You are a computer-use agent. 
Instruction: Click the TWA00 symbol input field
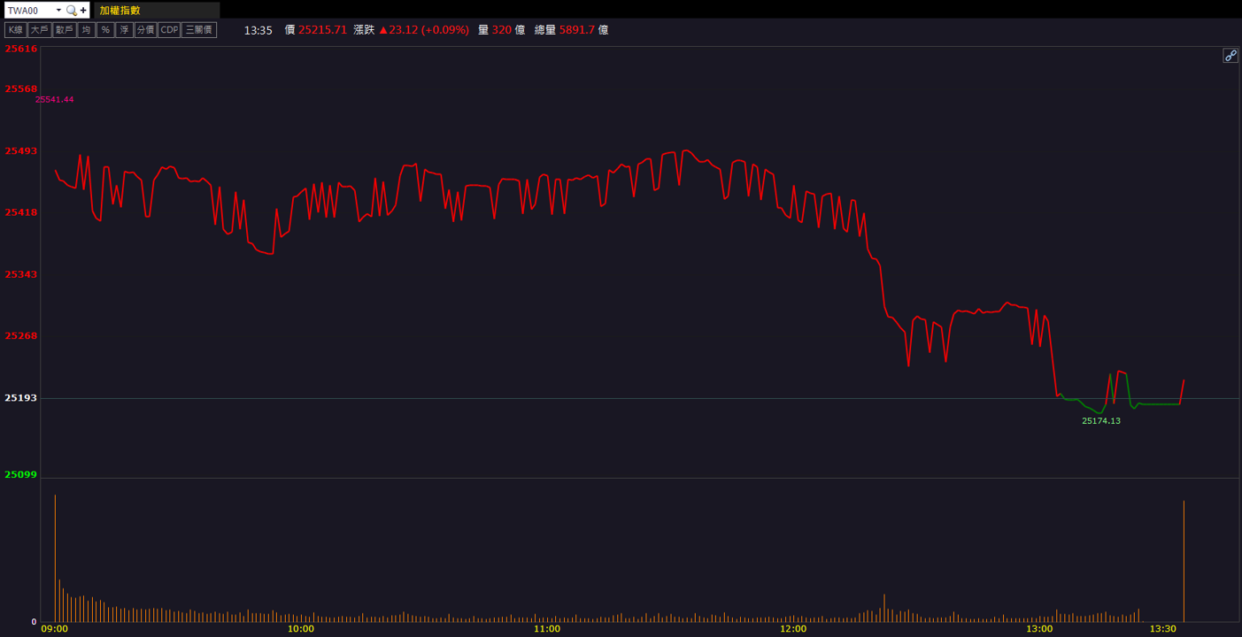click(x=28, y=11)
